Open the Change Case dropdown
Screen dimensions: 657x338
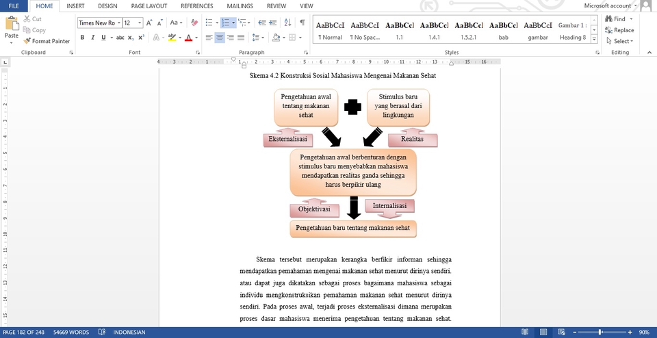point(176,23)
